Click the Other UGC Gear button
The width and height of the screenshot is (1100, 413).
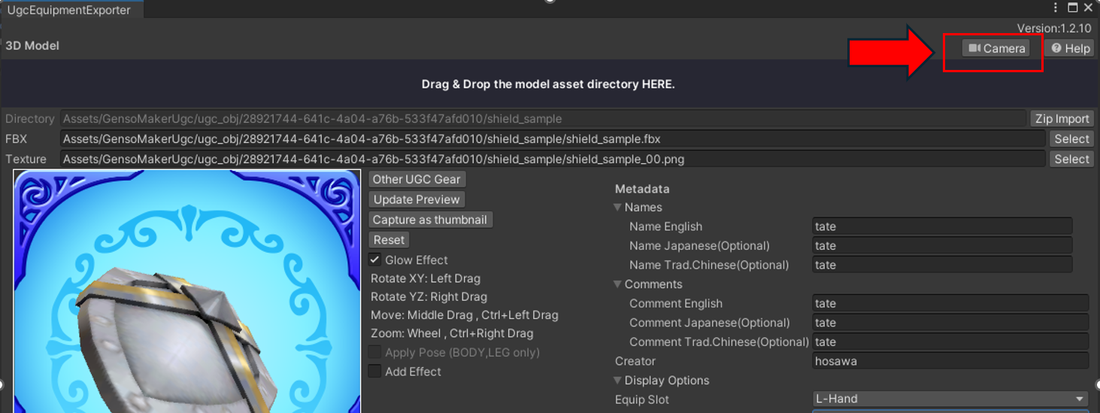[417, 179]
